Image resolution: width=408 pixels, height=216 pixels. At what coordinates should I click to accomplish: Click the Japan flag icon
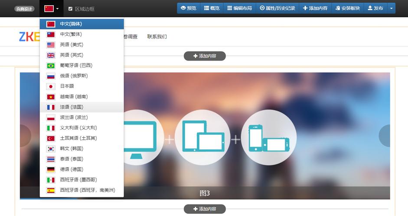tap(51, 86)
